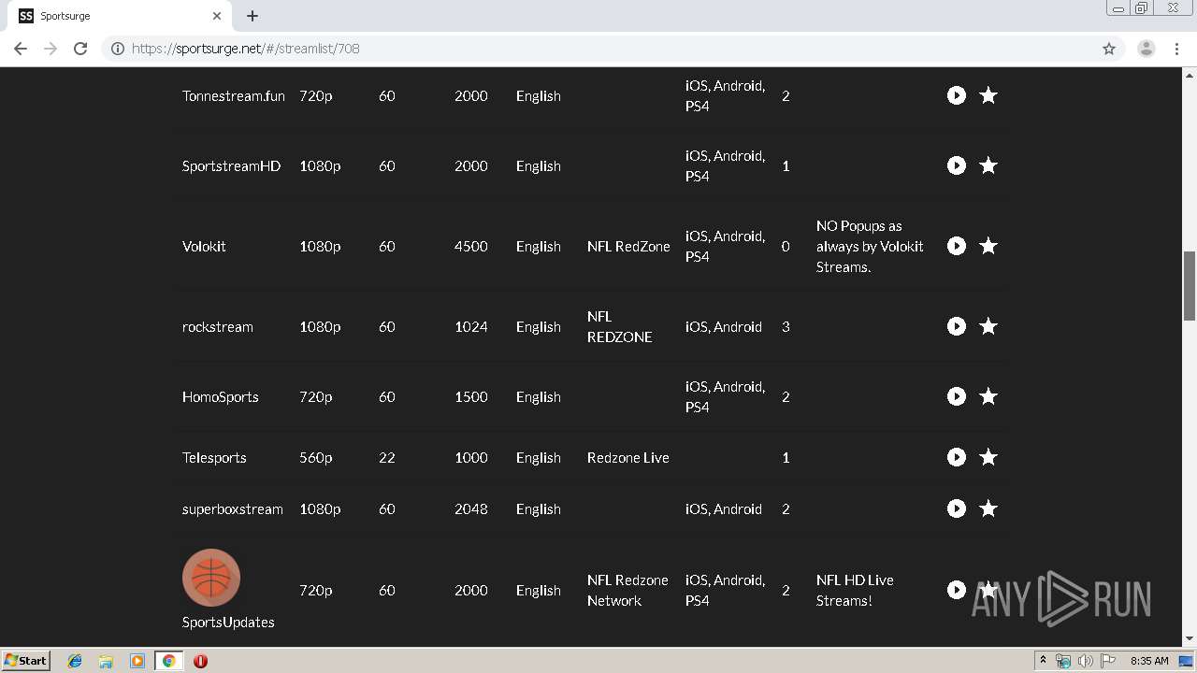Go forward in Chrome
Screen dimensions: 1197x673
[x=50, y=49]
